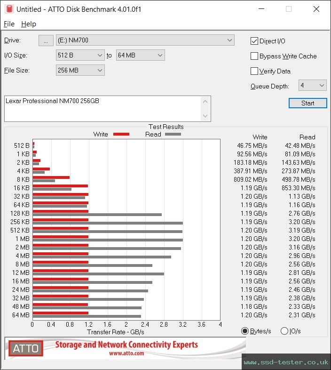Open the Queue Depth dropdown

[312, 85]
